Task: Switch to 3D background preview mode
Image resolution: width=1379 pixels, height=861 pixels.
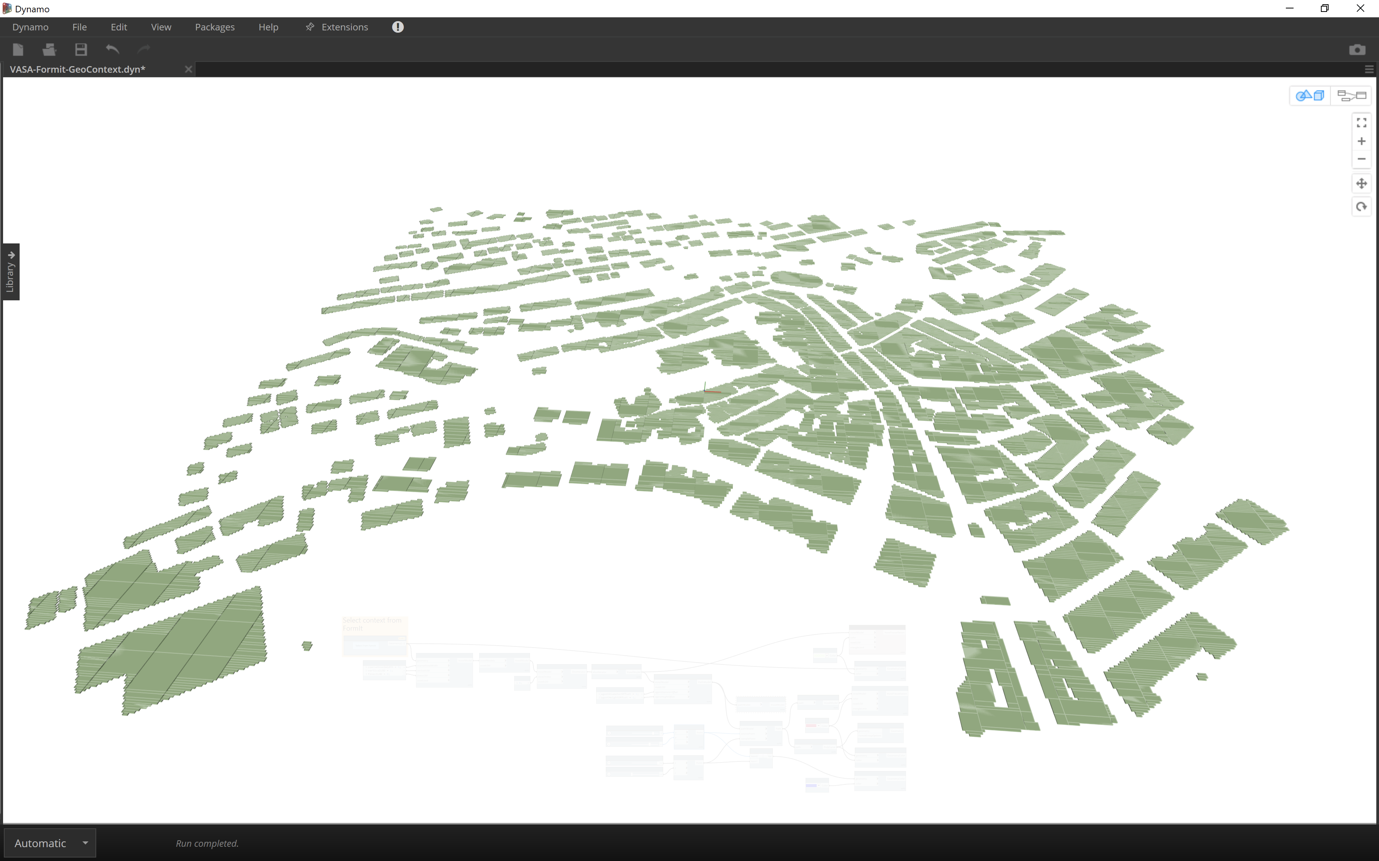Action: [x=1309, y=96]
